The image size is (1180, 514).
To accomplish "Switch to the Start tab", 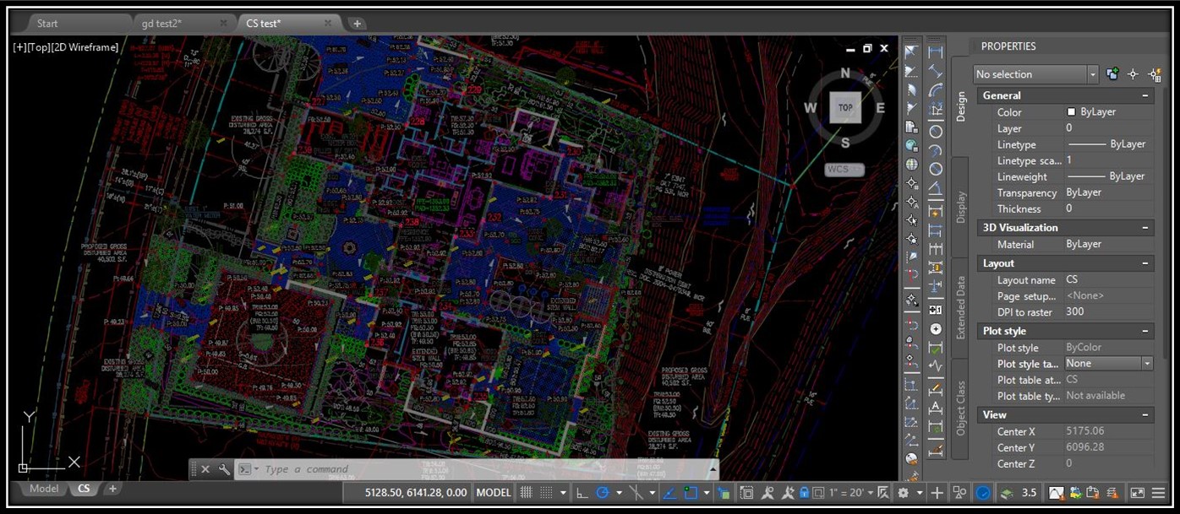I will coord(48,24).
